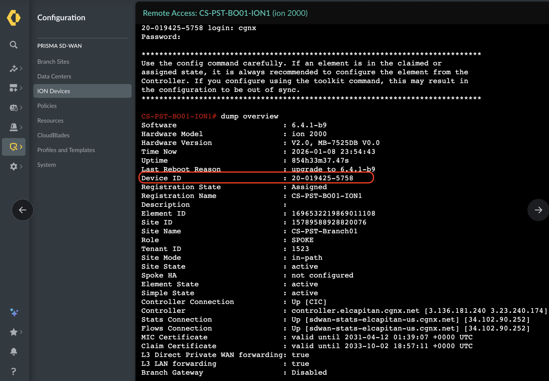The width and height of the screenshot is (549, 381).
Task: Open the favorites star icon
Action: (x=14, y=332)
